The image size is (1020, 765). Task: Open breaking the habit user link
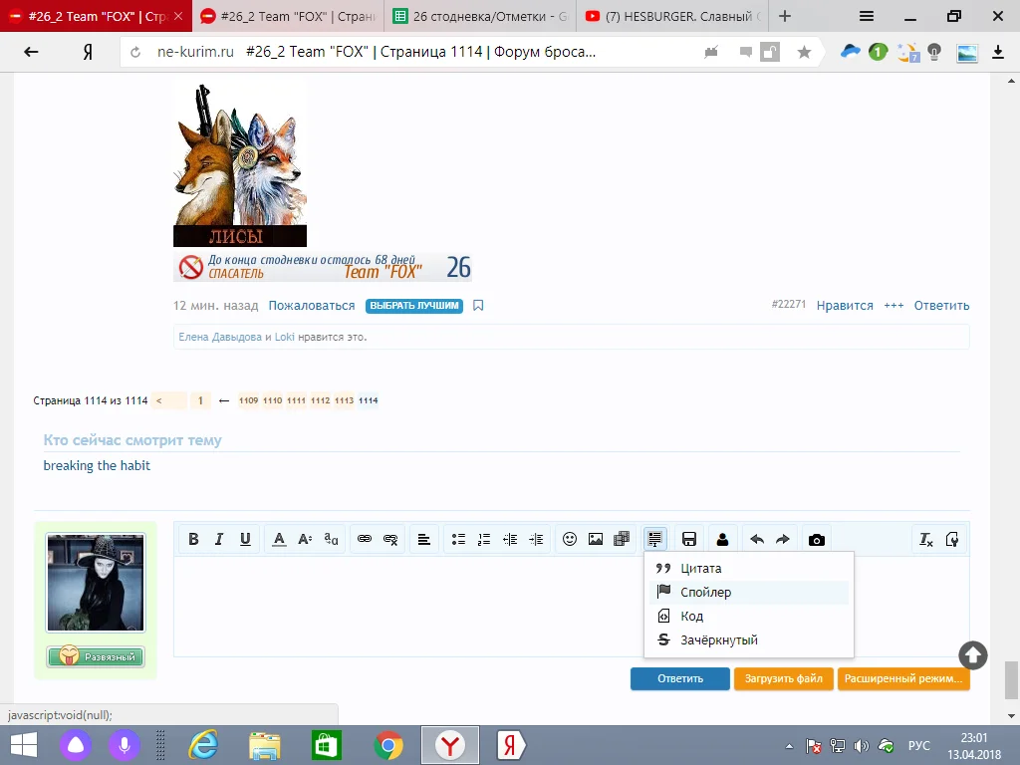97,466
